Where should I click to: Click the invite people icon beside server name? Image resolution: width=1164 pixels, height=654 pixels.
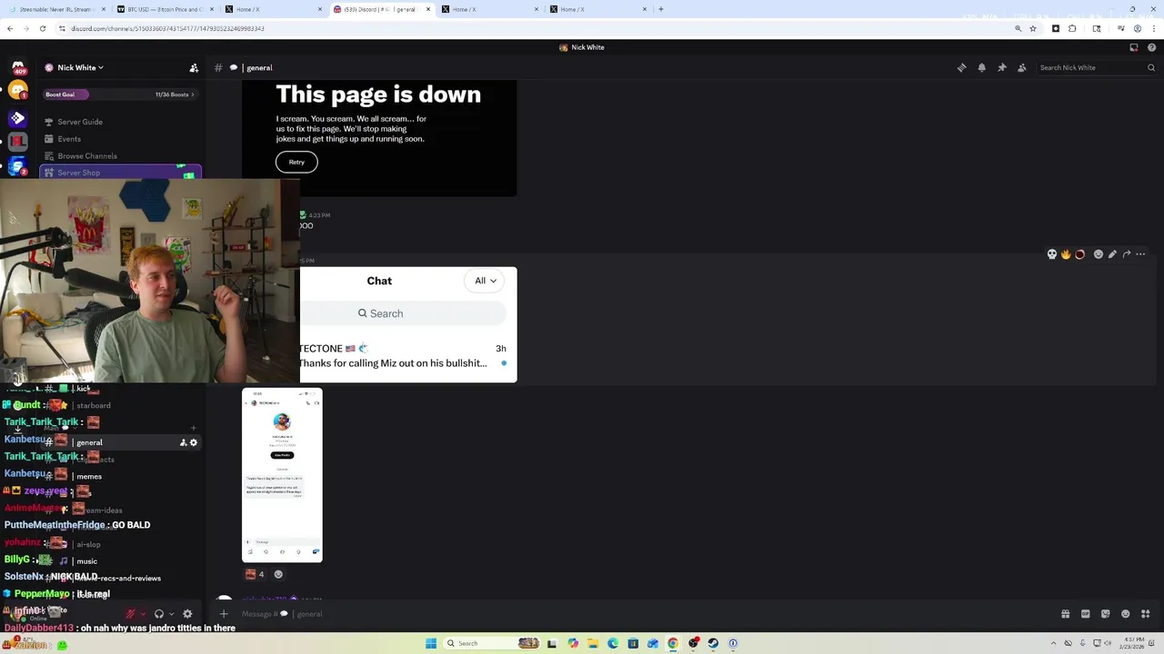(x=194, y=67)
